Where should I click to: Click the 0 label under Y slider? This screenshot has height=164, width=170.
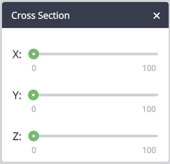click(x=34, y=109)
